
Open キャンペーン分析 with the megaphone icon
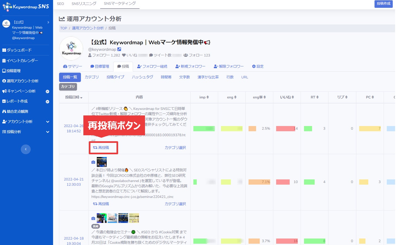(19, 91)
